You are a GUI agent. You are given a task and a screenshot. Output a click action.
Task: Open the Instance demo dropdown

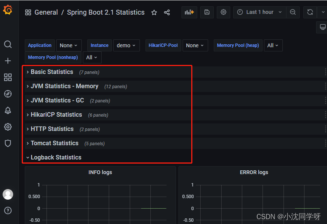tap(126, 45)
